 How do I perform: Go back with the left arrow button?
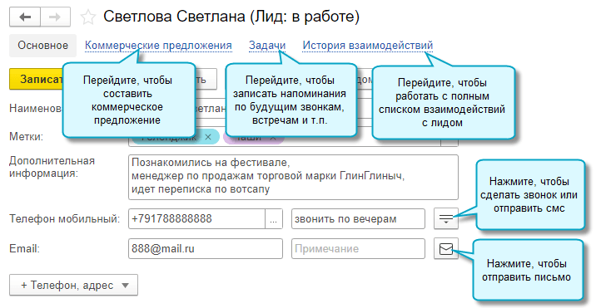25,17
